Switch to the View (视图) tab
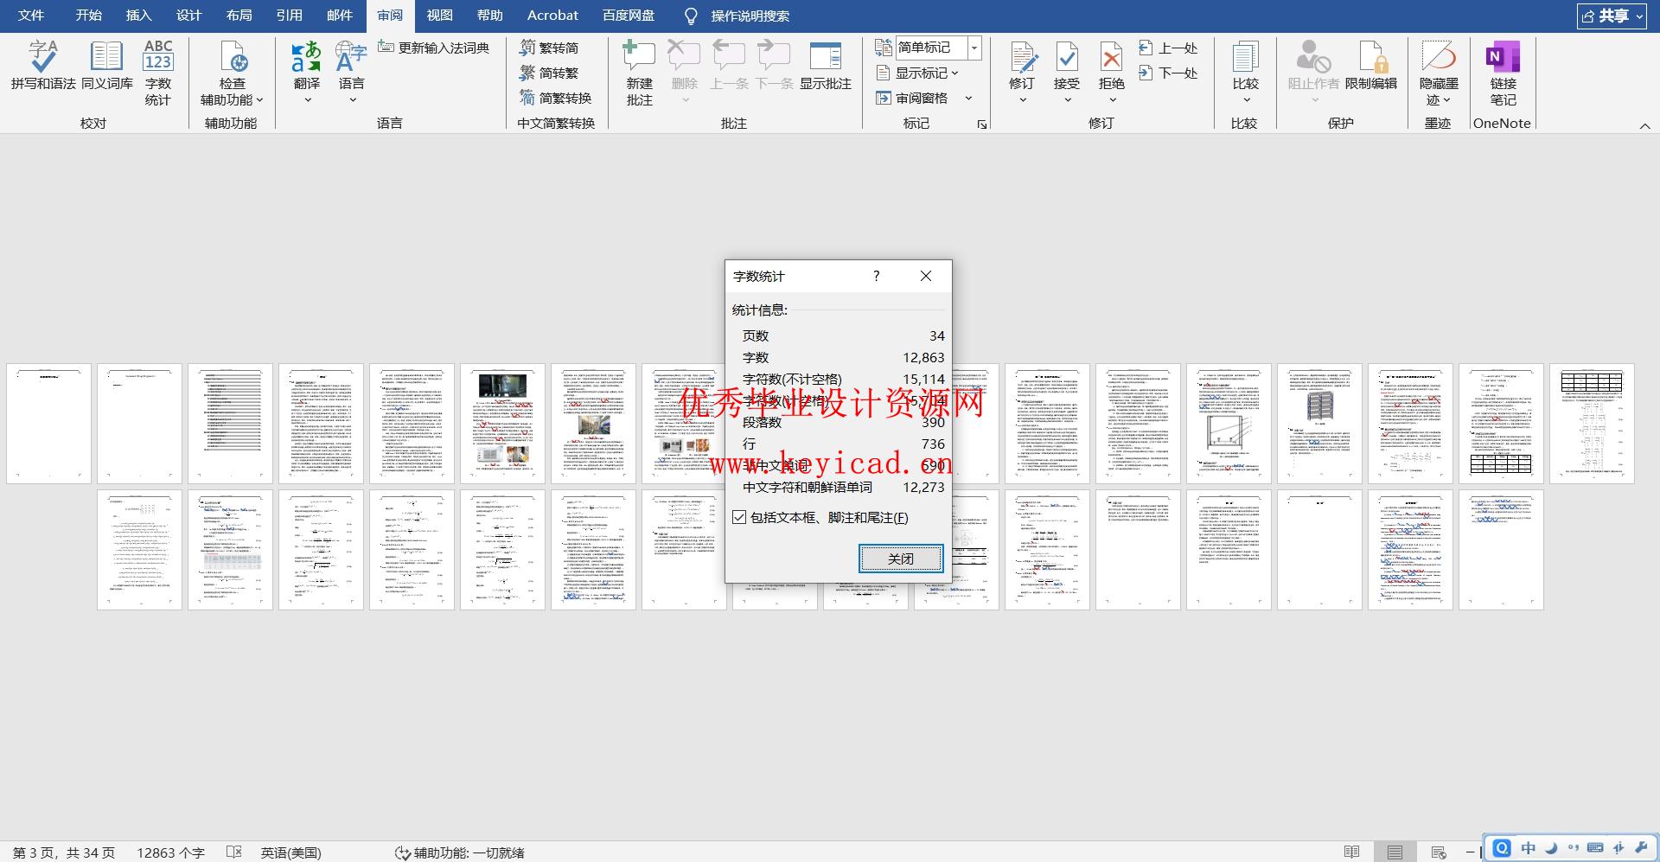Image resolution: width=1660 pixels, height=862 pixels. click(439, 16)
